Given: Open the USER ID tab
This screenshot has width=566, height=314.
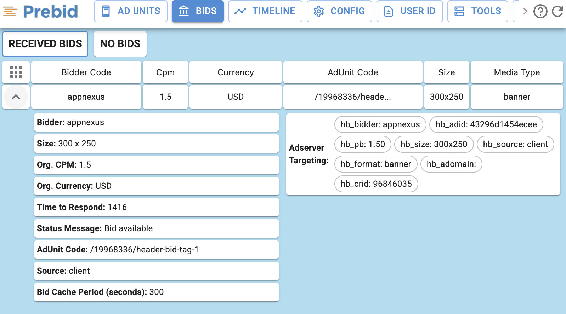Looking at the screenshot, I should [410, 11].
